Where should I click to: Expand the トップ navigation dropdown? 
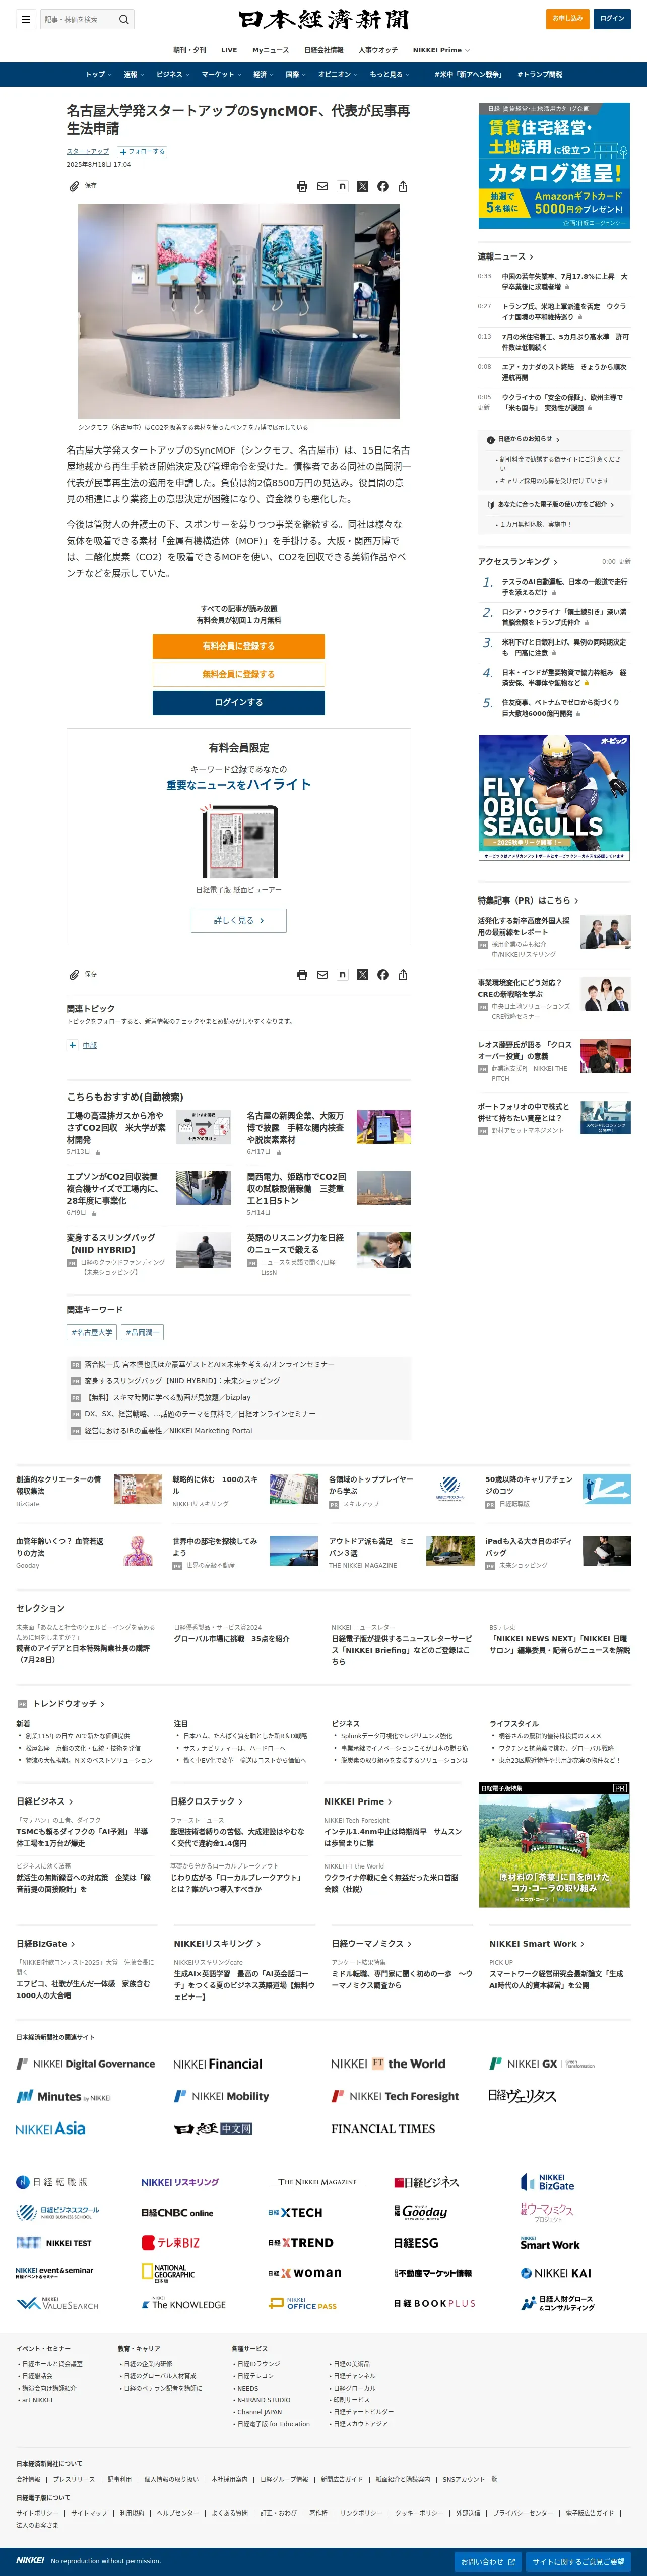97,75
